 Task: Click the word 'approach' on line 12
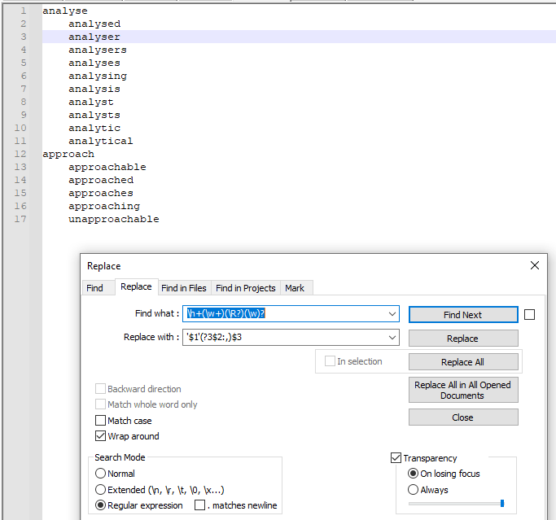[68, 154]
